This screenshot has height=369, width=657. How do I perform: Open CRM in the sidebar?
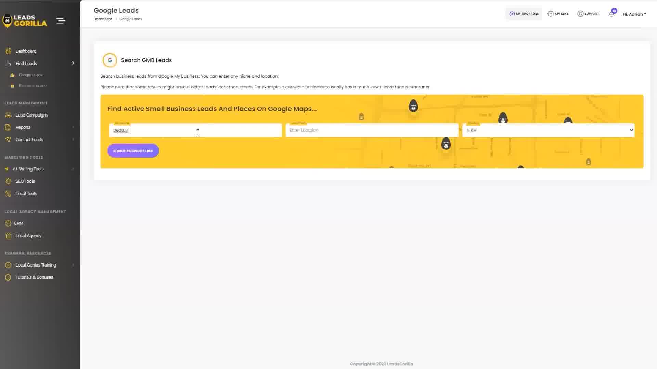click(x=18, y=223)
